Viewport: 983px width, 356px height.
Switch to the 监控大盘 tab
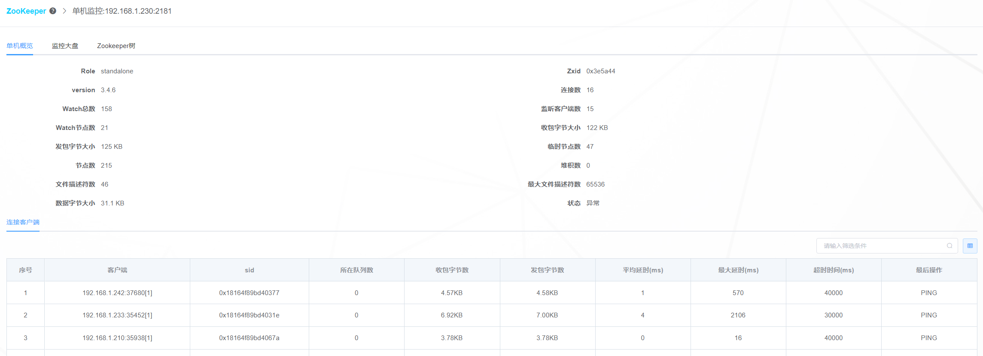point(65,46)
